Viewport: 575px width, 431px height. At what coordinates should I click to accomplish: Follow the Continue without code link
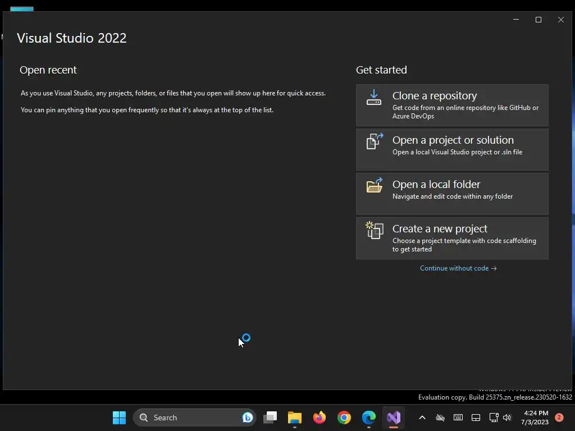[x=458, y=268]
